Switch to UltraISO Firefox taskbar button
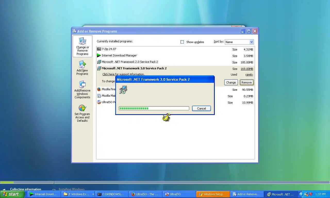Screen dimensions: 330x198 [x=146, y=194]
